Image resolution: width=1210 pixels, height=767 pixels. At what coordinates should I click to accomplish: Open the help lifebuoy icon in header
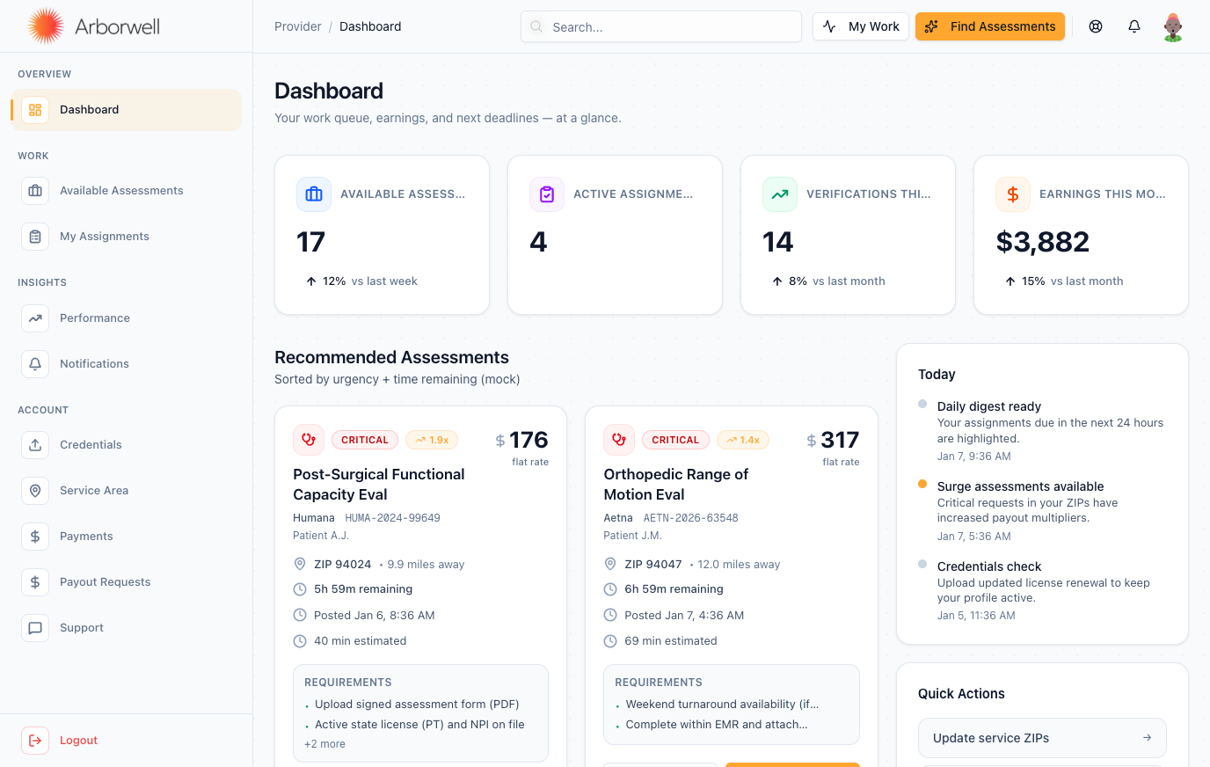tap(1096, 26)
